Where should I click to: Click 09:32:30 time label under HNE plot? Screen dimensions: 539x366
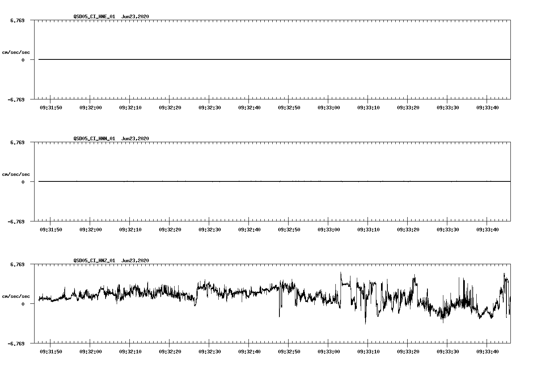210,108
